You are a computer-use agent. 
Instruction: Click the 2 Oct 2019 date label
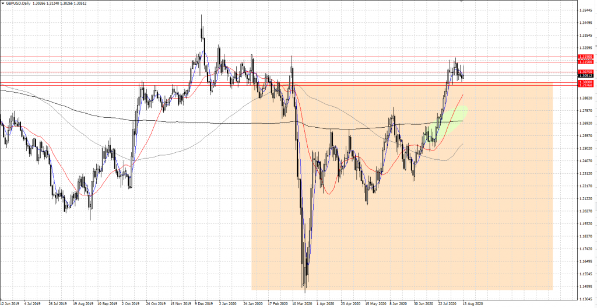pyautogui.click(x=130, y=304)
